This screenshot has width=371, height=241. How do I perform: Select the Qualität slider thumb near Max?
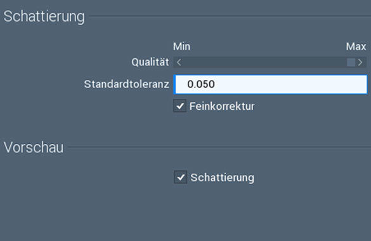[351, 62]
